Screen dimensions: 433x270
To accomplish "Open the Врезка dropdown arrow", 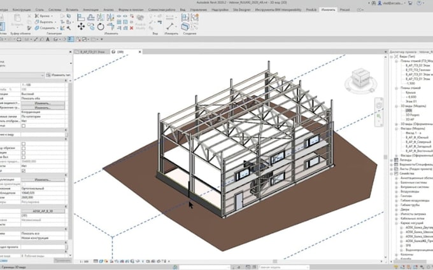I will [x=52, y=17].
